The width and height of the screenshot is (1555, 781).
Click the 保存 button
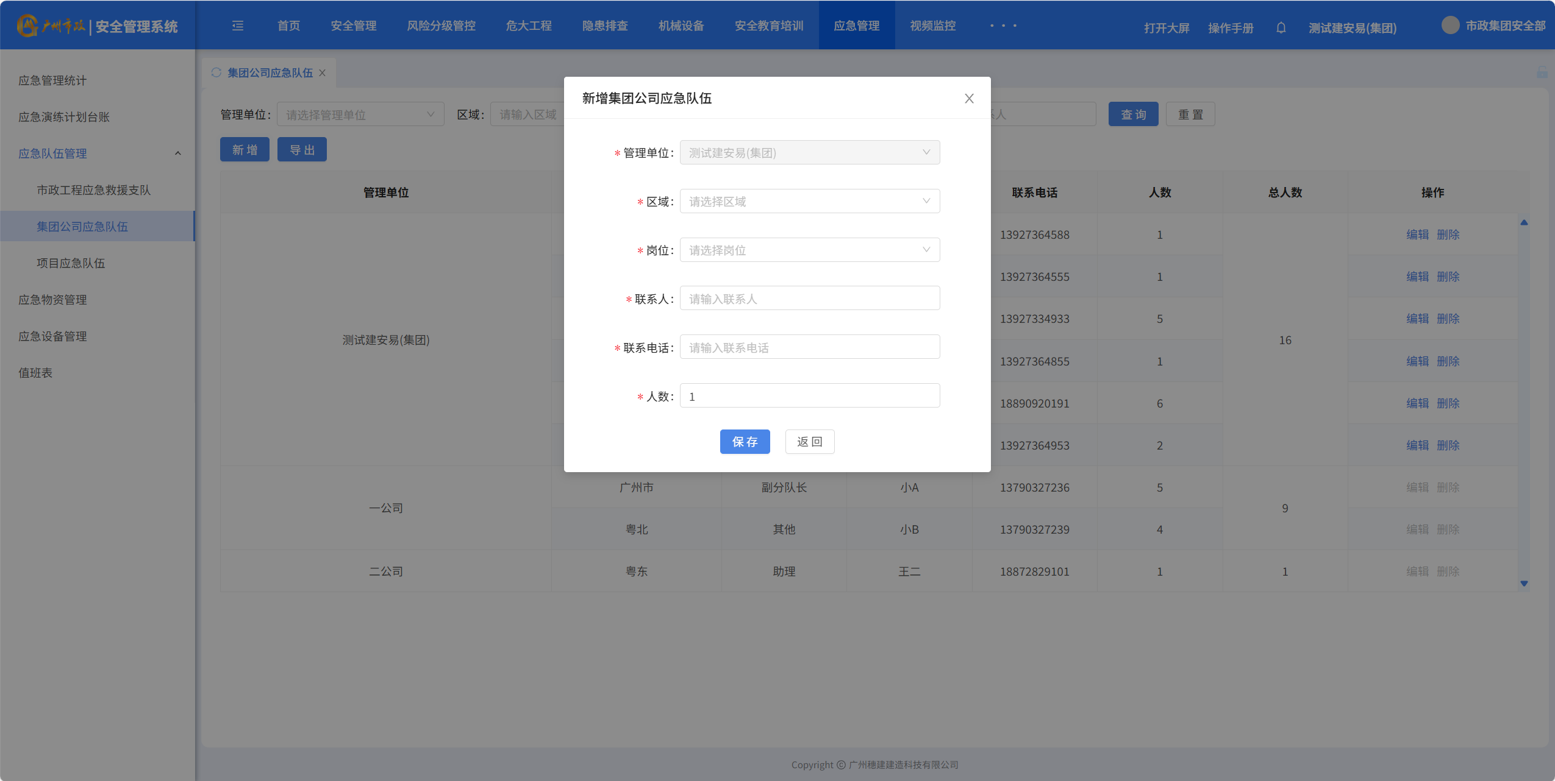745,442
